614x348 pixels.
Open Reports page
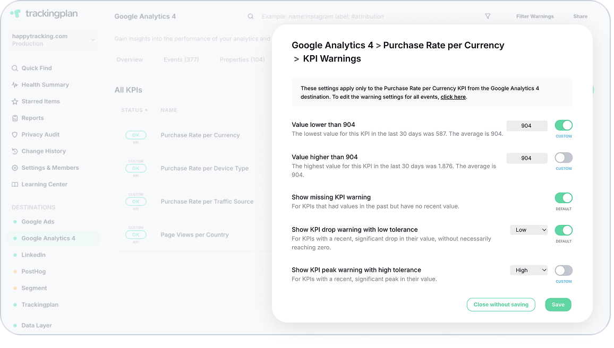coord(32,118)
